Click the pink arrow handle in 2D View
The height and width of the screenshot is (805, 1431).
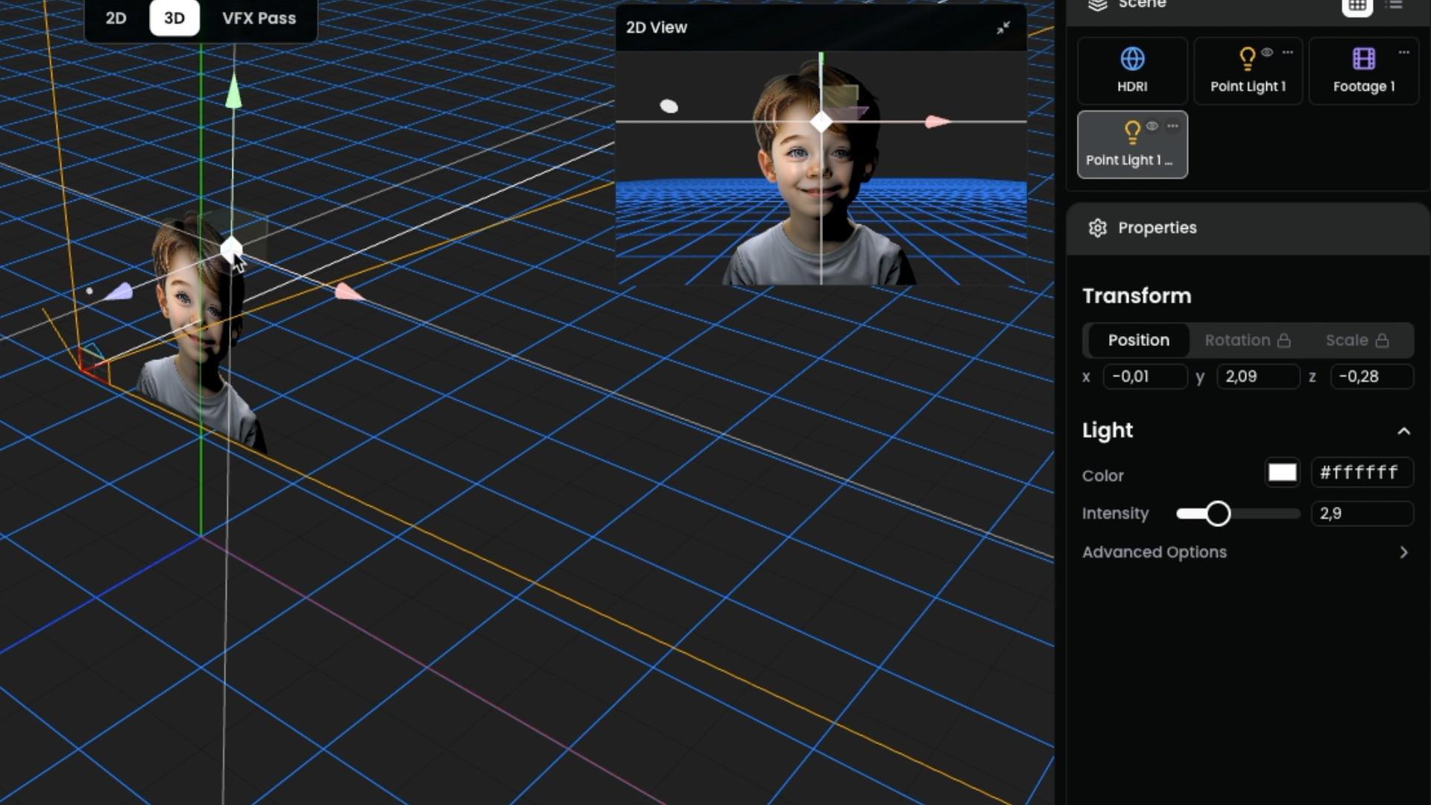coord(937,121)
